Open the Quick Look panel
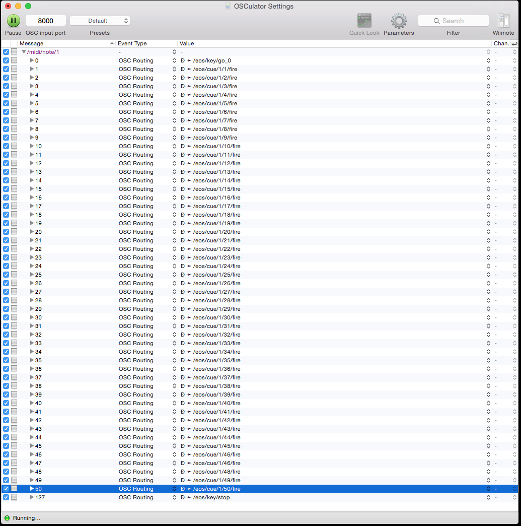The height and width of the screenshot is (526, 521). coord(364,21)
